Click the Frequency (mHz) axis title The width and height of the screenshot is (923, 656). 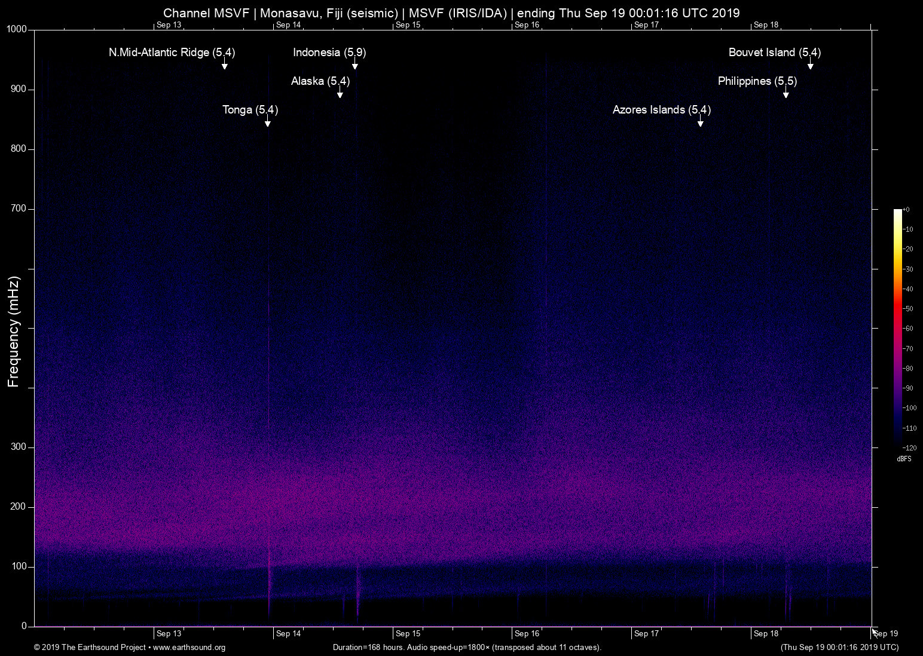point(14,332)
